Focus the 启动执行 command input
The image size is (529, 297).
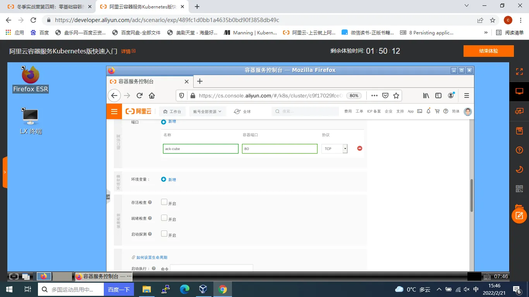211,268
